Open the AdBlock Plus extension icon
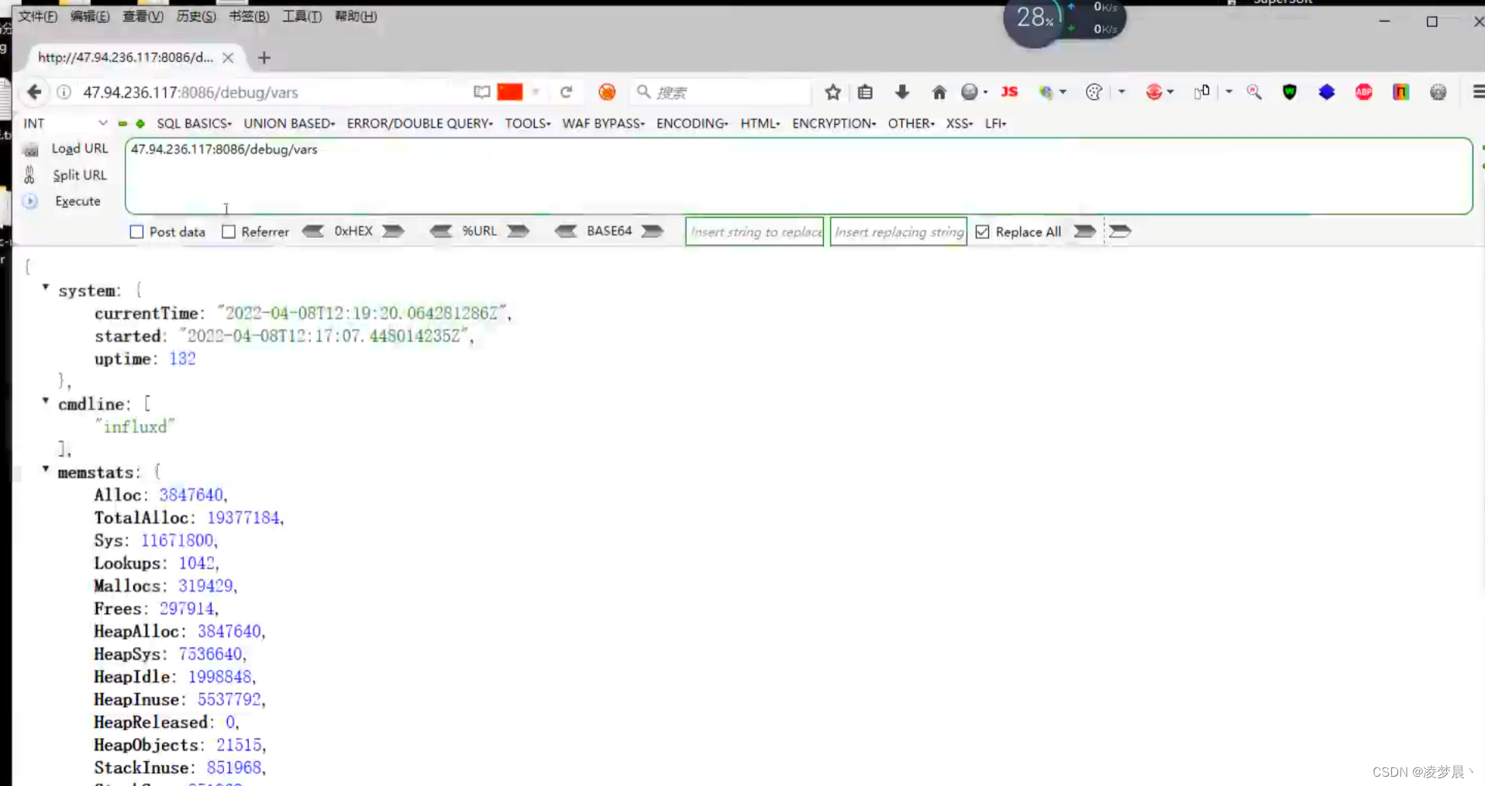Image resolution: width=1485 pixels, height=786 pixels. [1363, 91]
